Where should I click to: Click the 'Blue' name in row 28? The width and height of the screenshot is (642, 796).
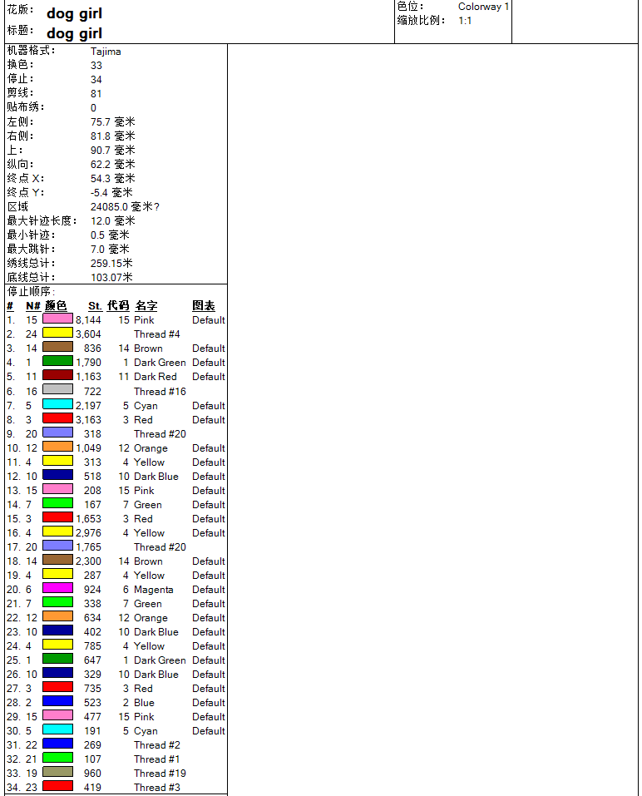[144, 703]
